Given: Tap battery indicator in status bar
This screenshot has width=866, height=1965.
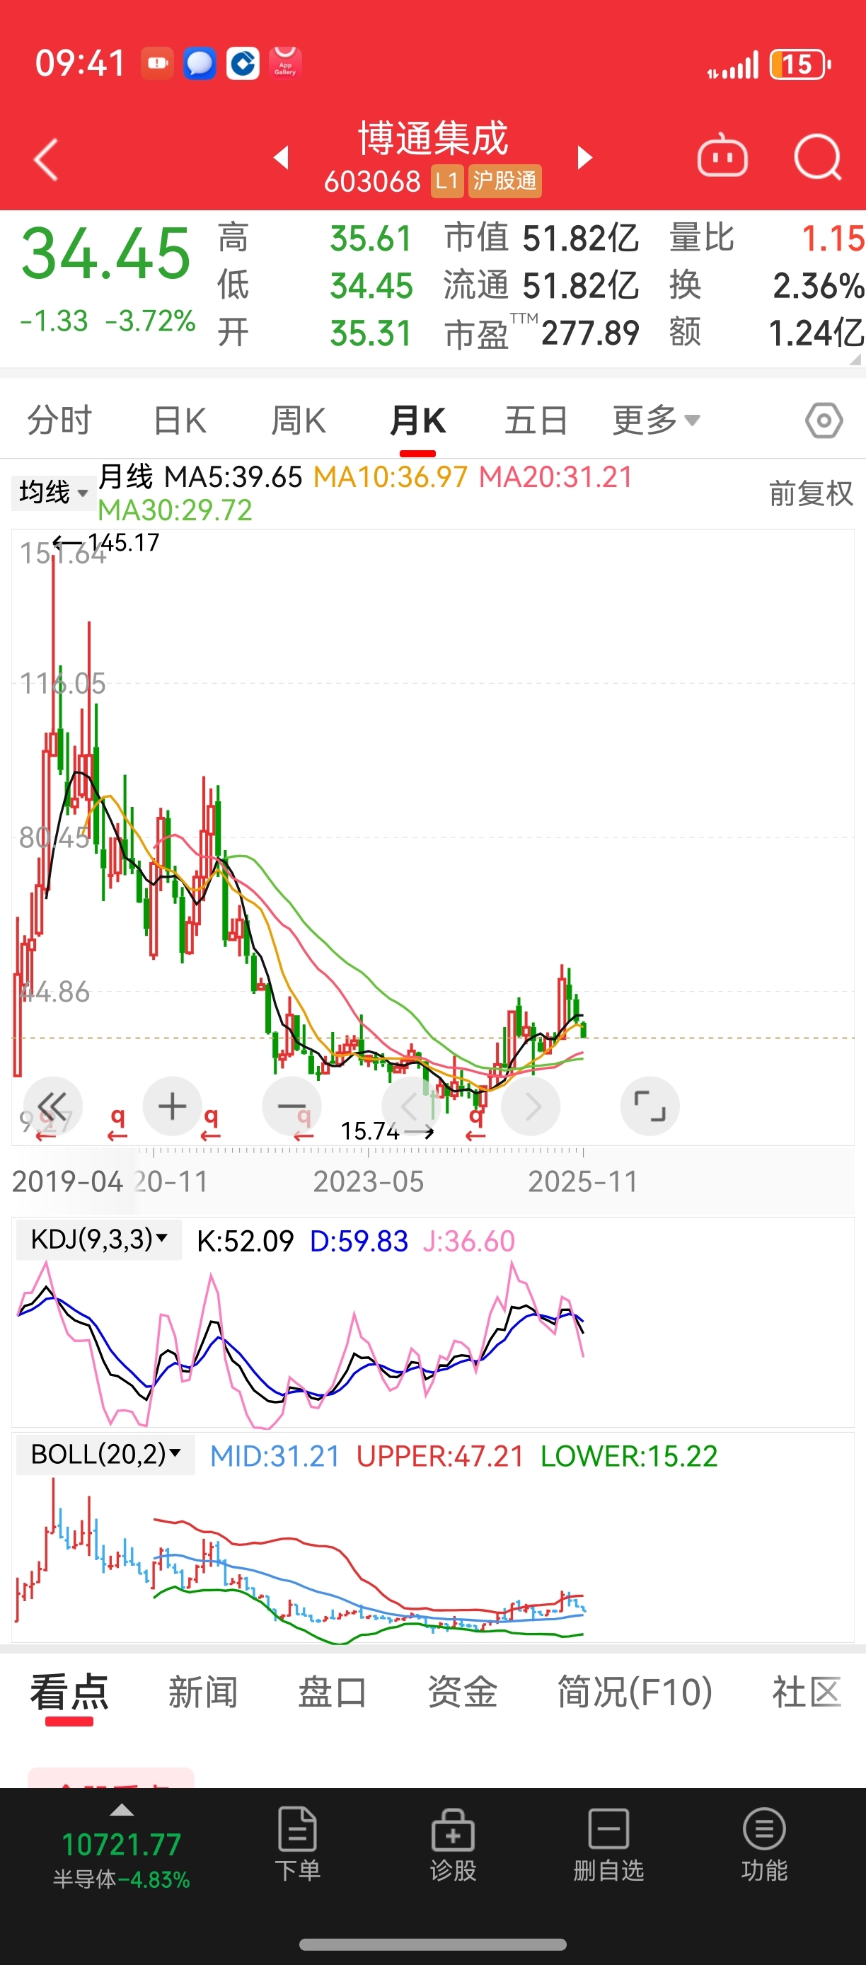Looking at the screenshot, I should (x=800, y=65).
